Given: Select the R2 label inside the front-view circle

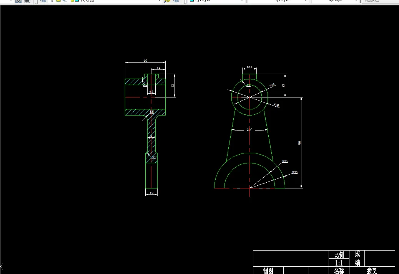Looking at the screenshot, I should (249, 85).
